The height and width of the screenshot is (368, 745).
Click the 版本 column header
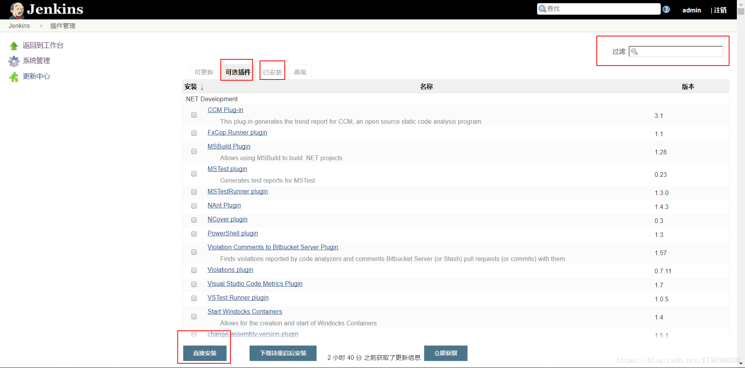click(x=688, y=86)
